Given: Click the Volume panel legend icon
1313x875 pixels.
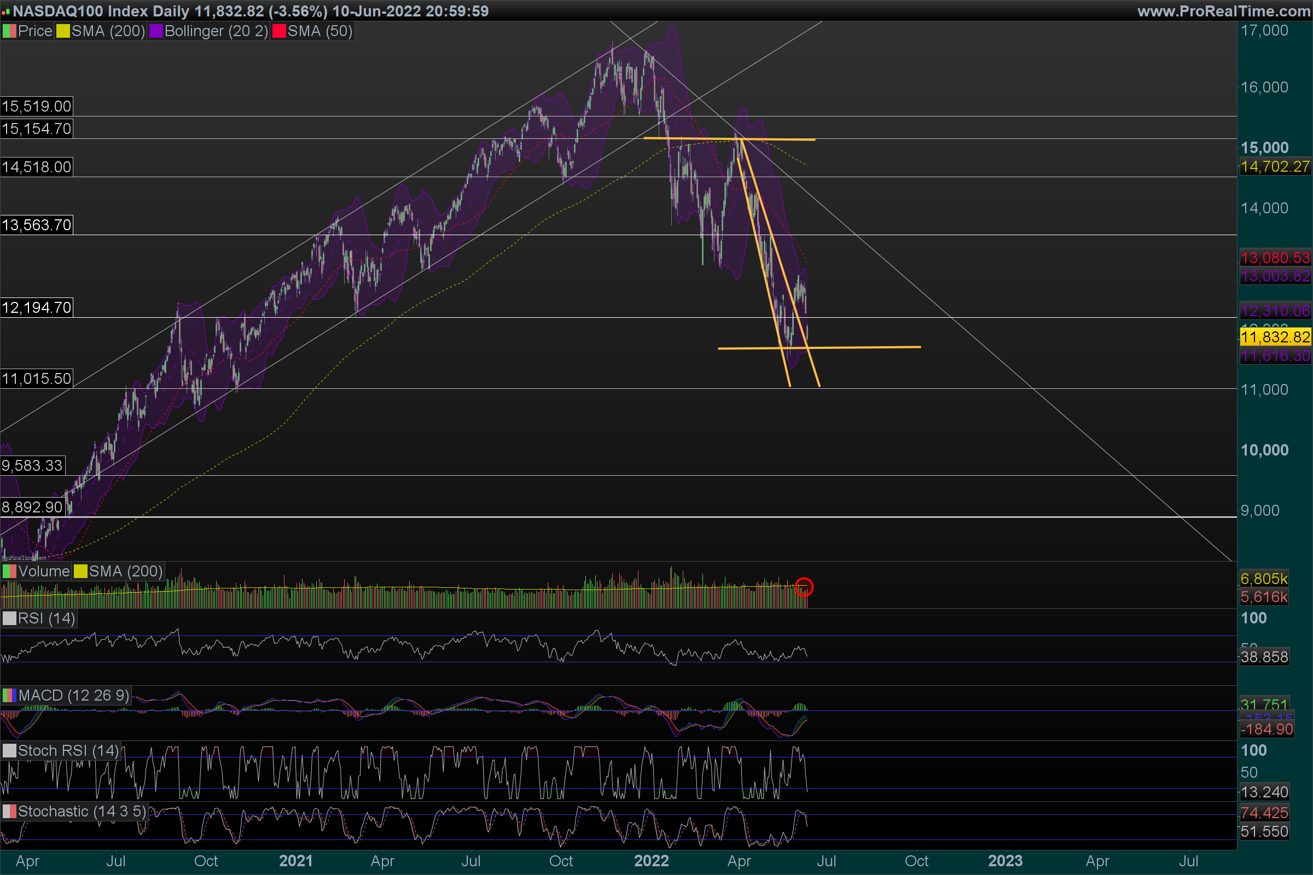Looking at the screenshot, I should coord(9,571).
